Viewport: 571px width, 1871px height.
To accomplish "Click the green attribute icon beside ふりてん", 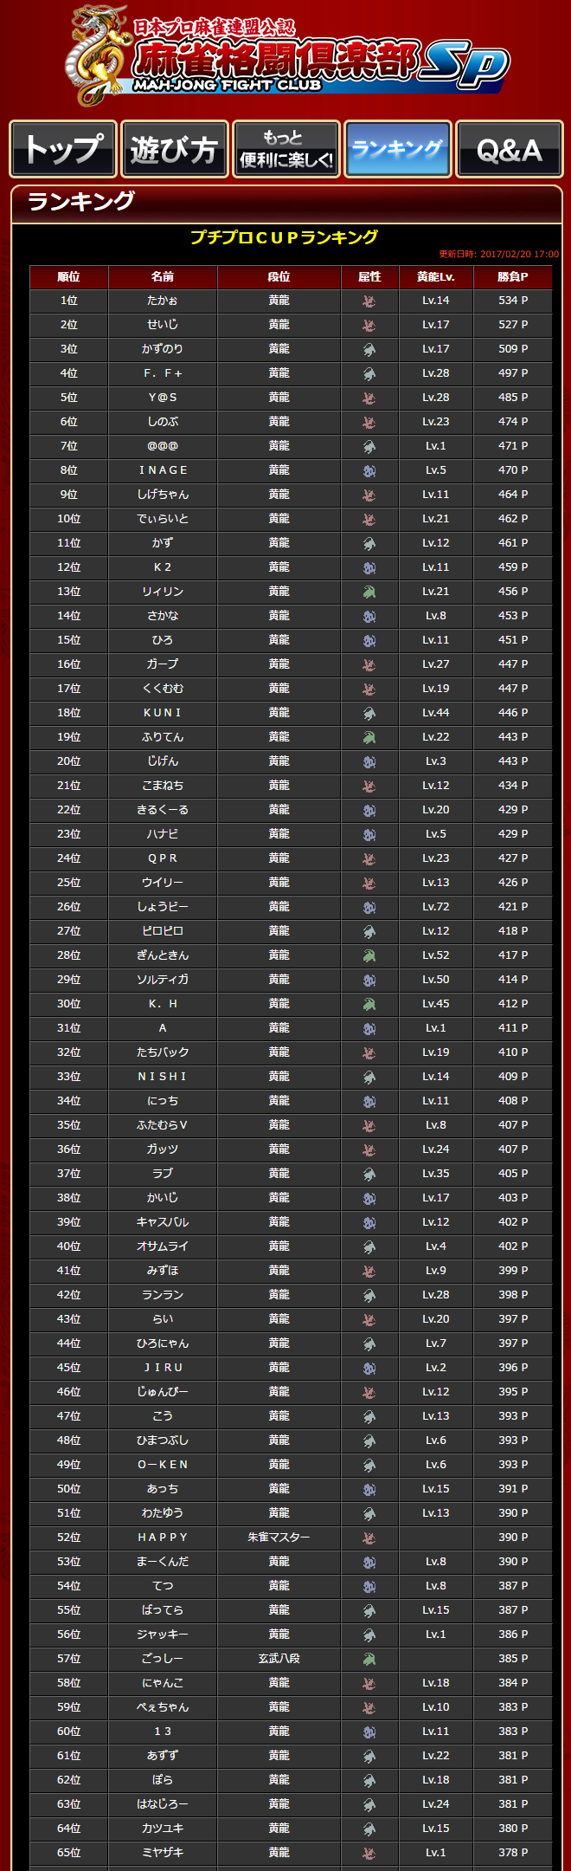I will [x=369, y=738].
